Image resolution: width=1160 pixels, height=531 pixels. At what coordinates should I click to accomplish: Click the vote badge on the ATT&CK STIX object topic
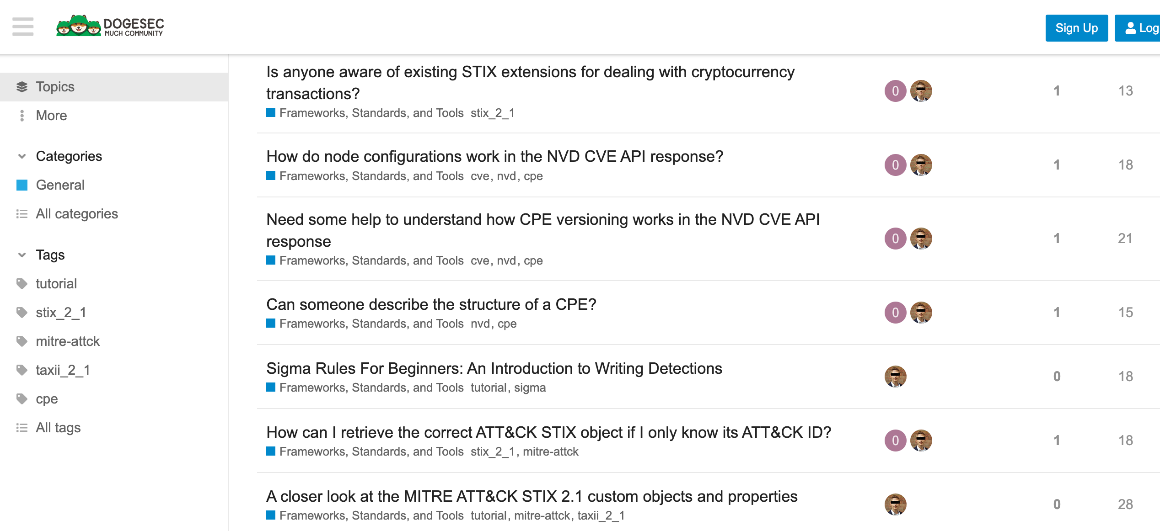point(895,440)
